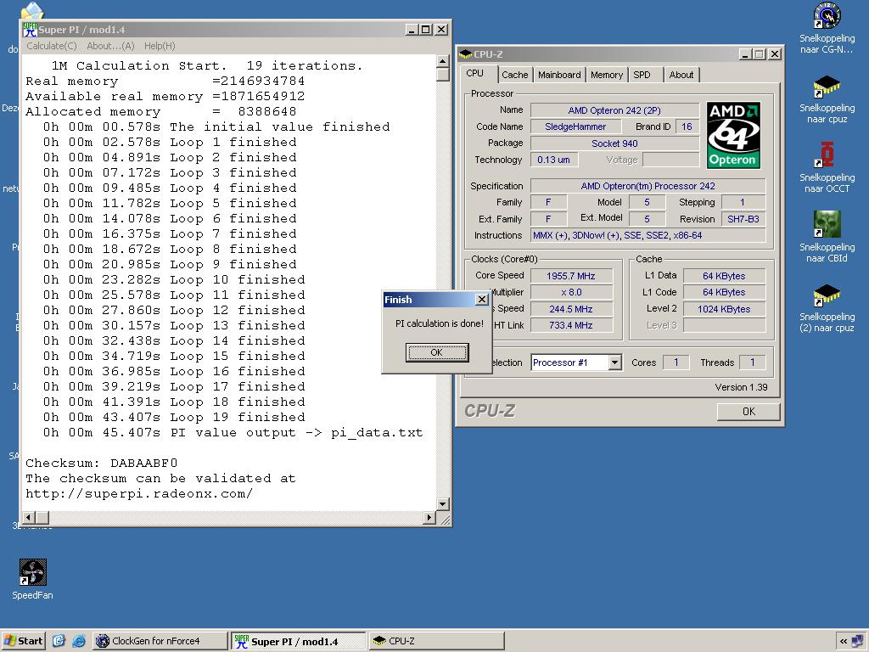Click the Revision value 'SH7-B3'
This screenshot has width=869, height=652.
(x=743, y=219)
